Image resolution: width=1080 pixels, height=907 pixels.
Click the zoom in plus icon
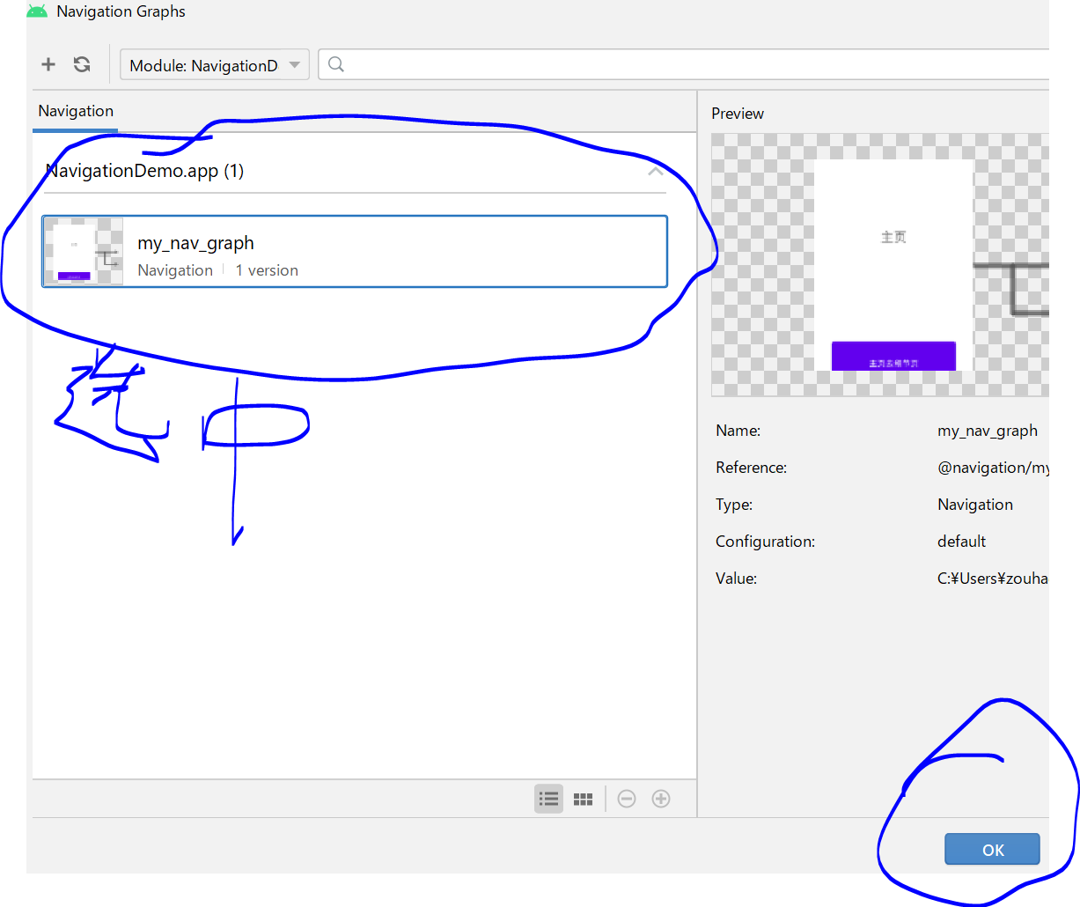tap(661, 799)
